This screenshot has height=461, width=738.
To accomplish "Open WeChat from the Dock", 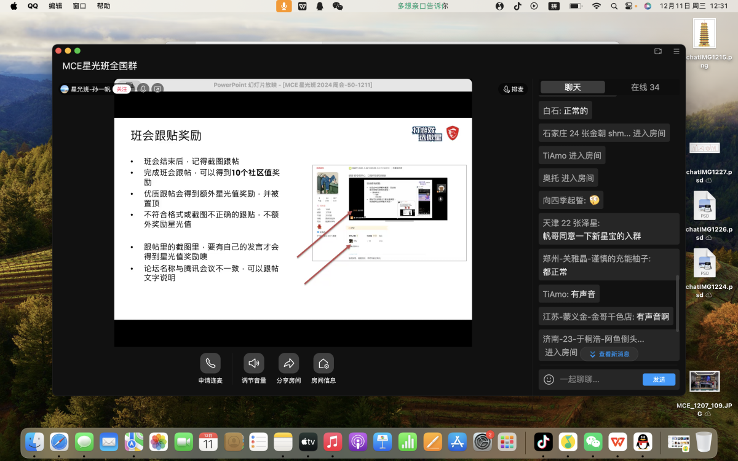I will point(593,441).
